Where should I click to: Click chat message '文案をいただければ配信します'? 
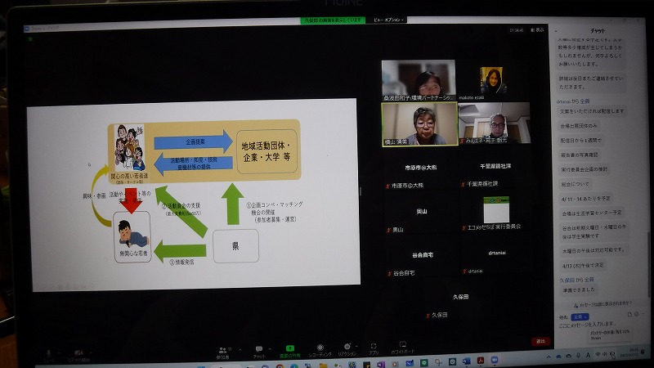pos(591,111)
